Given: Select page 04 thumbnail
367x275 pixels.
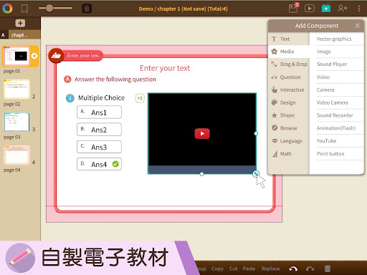Looking at the screenshot, I should click(x=16, y=155).
